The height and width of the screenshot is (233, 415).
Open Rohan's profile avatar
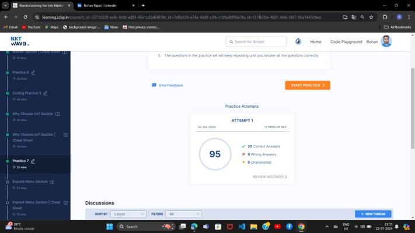[x=386, y=41]
